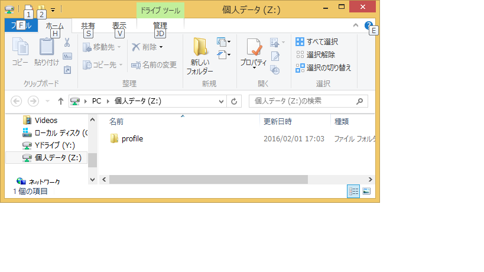Refresh the current folder location
Screen dimensions: 484x272
[x=234, y=101]
